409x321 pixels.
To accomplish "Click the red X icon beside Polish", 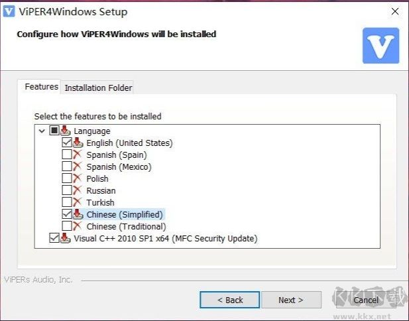I will (78, 178).
